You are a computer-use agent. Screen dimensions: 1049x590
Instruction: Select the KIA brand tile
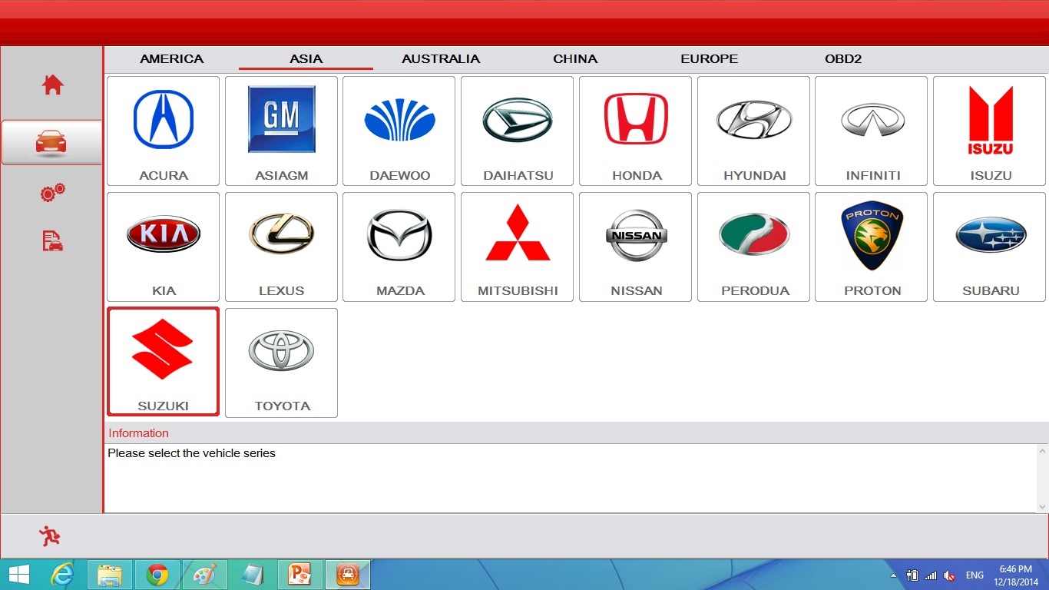pyautogui.click(x=164, y=247)
